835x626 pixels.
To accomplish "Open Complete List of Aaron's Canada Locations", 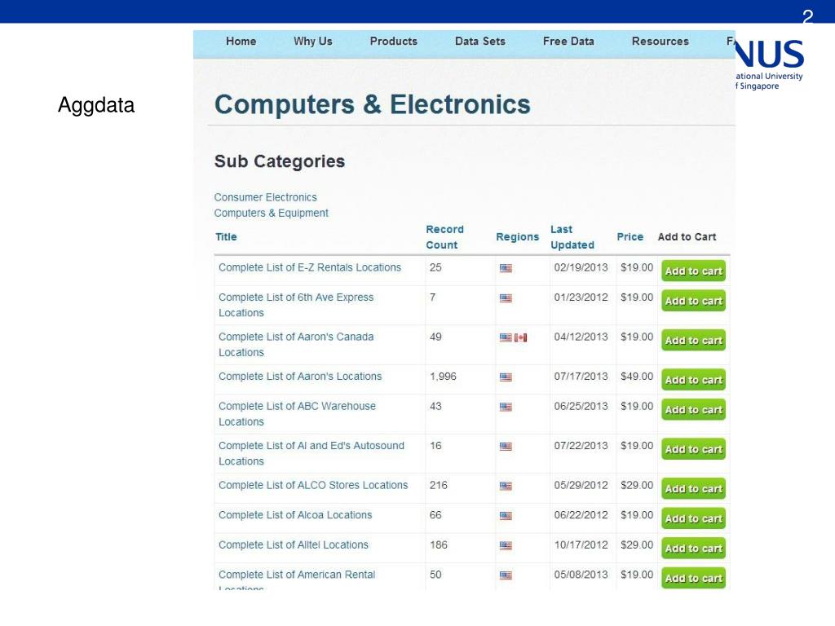I will pyautogui.click(x=296, y=345).
